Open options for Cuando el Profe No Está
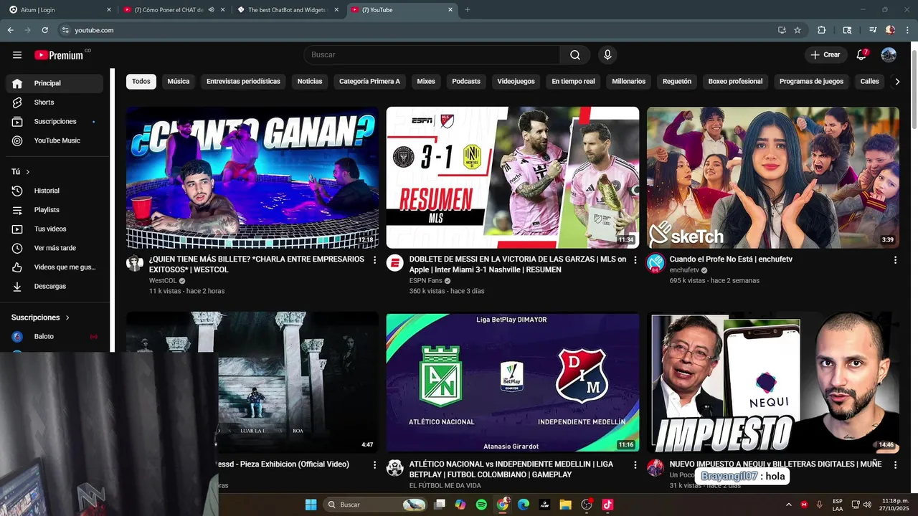 click(x=895, y=260)
